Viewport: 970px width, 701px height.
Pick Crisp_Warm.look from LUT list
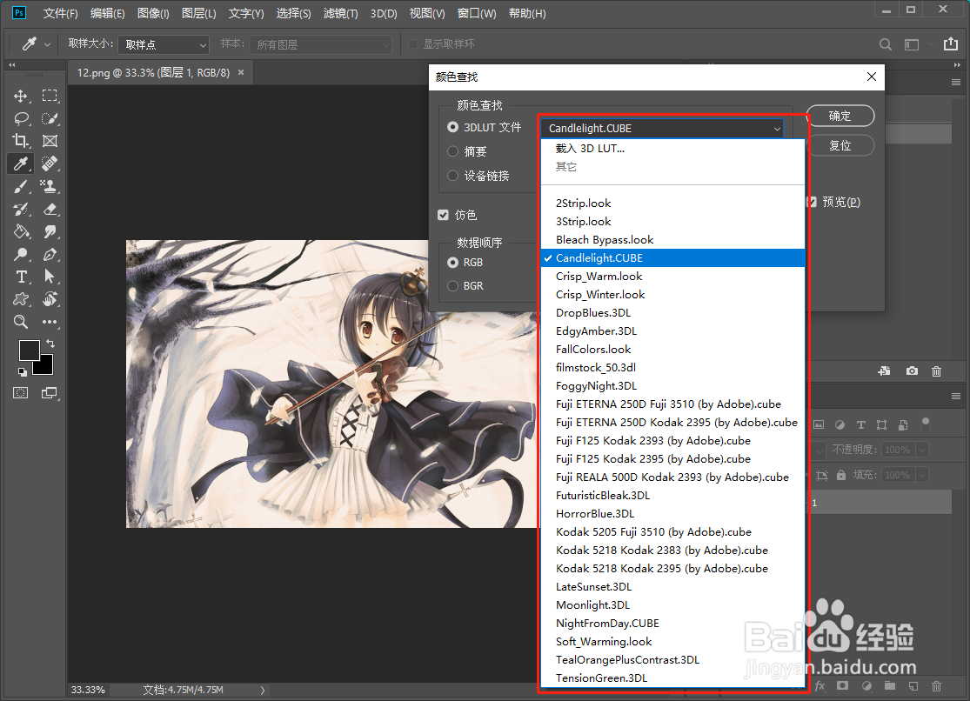tap(672, 276)
